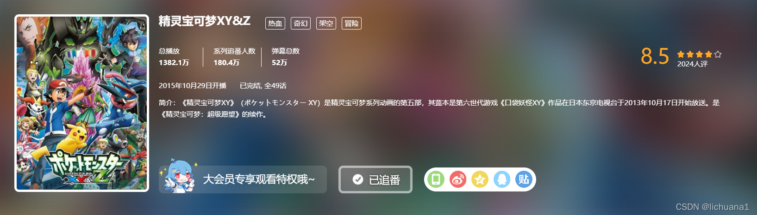The image size is (757, 215).
Task: Share to QQ with the penguin icon
Action: (502, 179)
